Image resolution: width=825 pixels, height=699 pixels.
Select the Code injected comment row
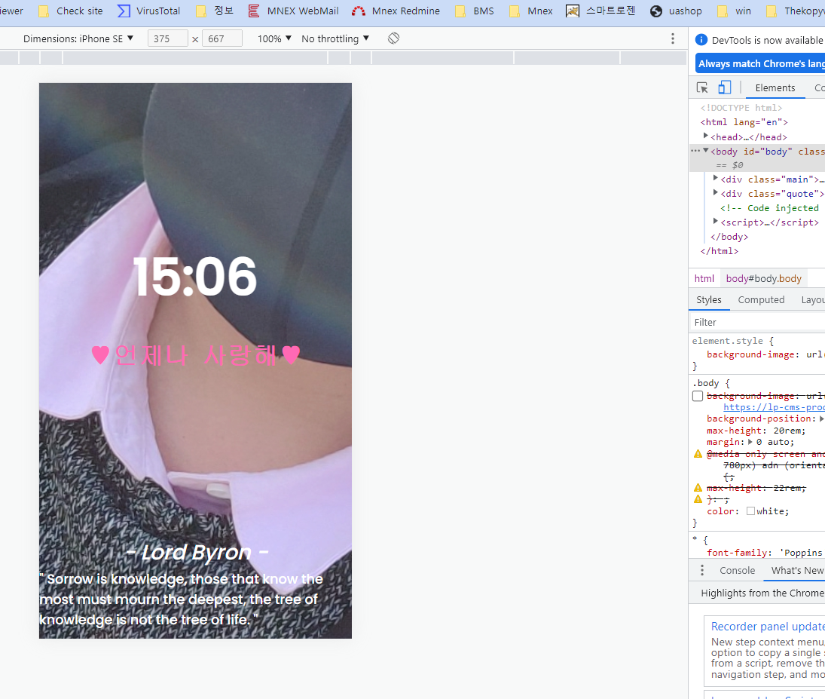[770, 208]
